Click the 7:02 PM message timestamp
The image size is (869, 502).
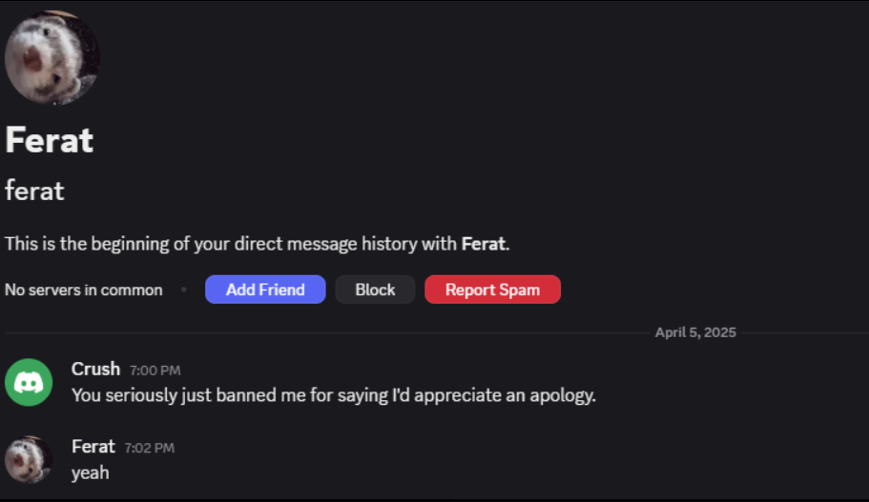[x=149, y=448]
